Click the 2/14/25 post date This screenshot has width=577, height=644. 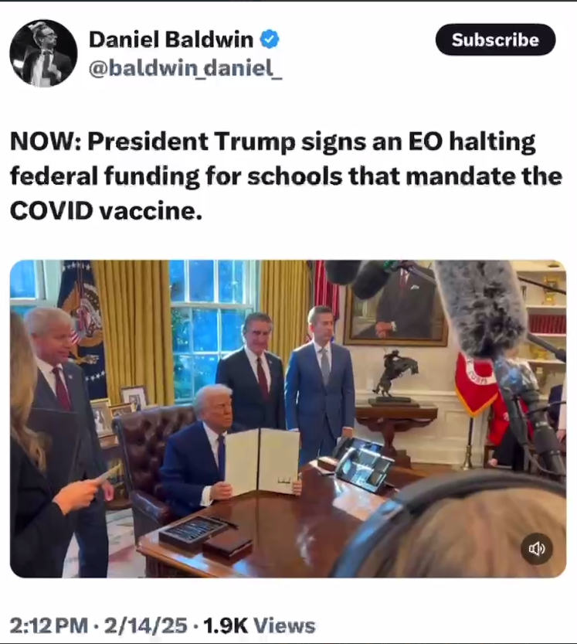tap(145, 626)
